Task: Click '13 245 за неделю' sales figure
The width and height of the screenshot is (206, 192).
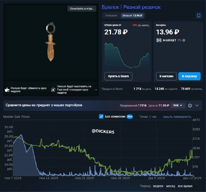Action: click(166, 89)
